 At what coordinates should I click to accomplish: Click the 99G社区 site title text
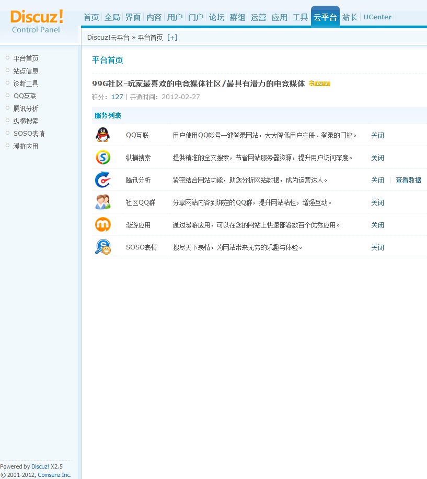[x=199, y=83]
